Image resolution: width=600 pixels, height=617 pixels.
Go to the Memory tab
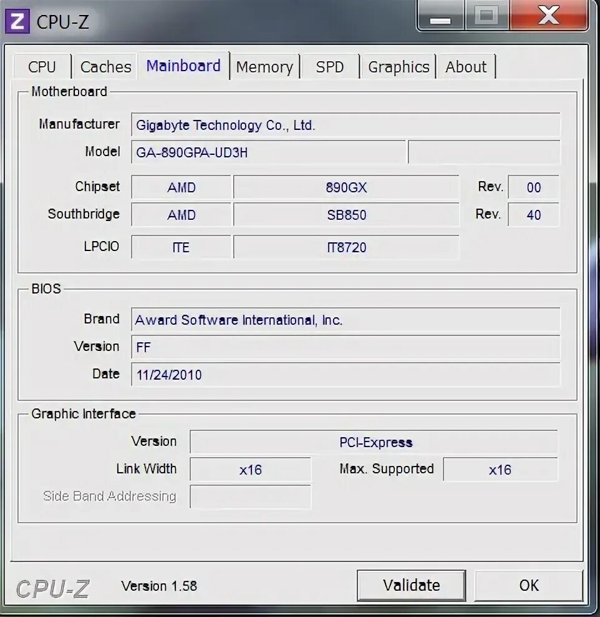click(x=264, y=66)
